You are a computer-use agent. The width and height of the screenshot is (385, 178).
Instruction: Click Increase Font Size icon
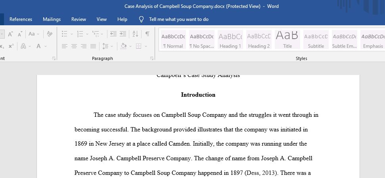tap(10, 34)
